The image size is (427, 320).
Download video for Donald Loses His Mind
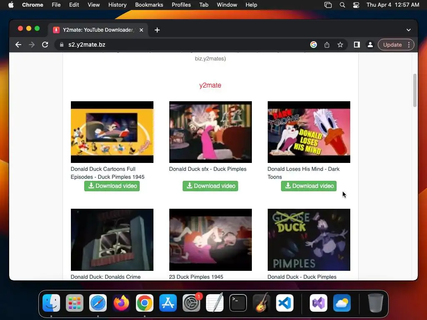click(309, 186)
